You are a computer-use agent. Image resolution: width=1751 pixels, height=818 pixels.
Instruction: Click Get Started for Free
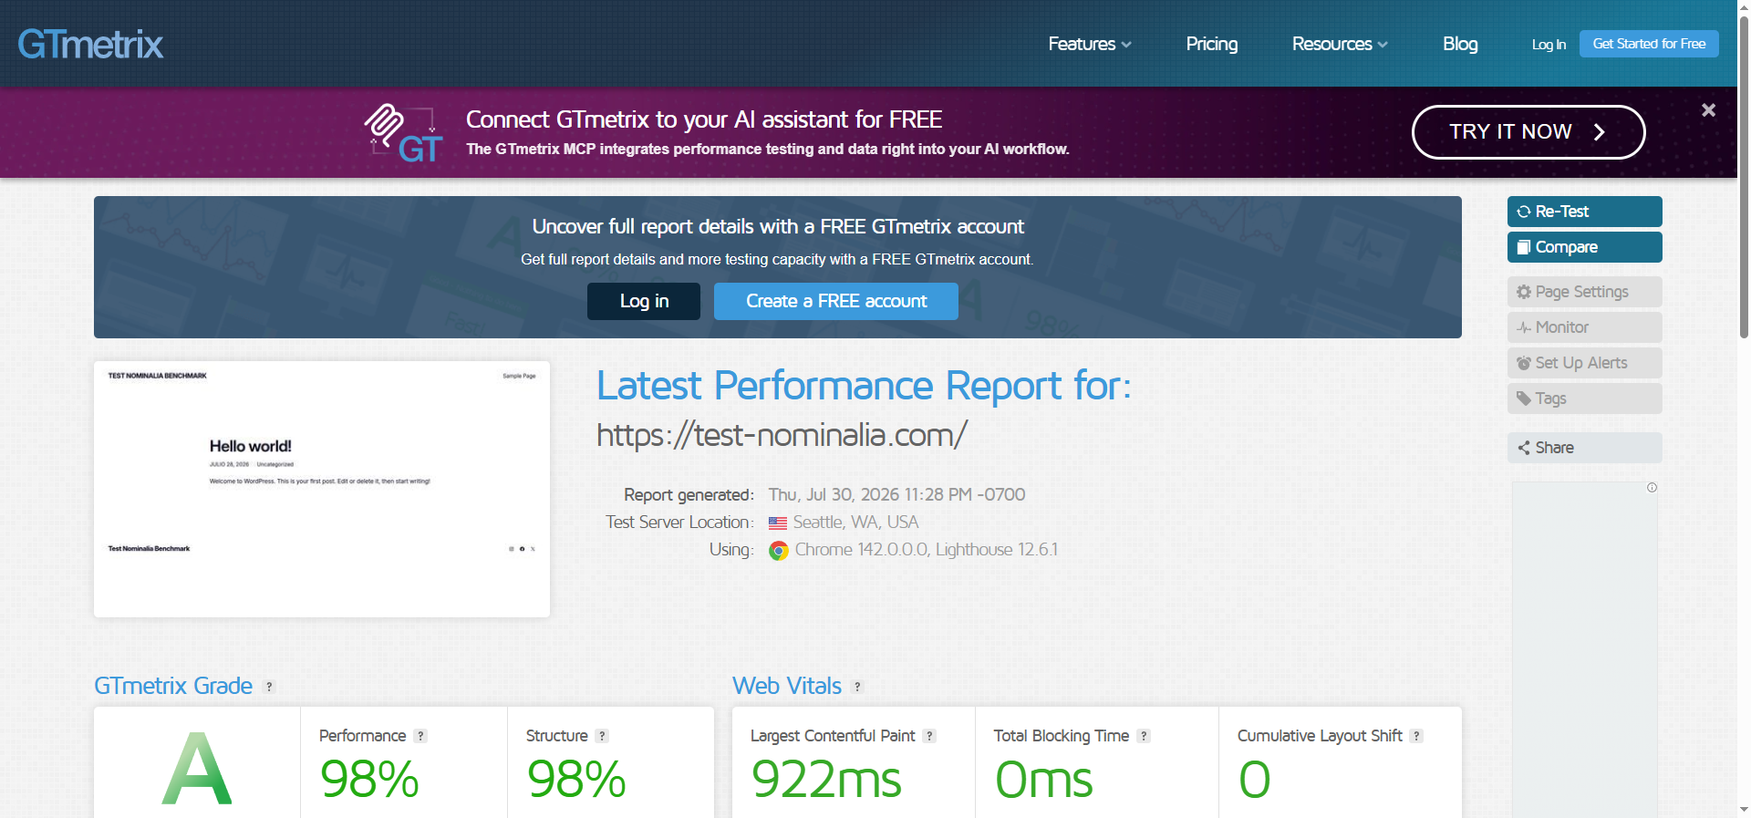point(1649,44)
